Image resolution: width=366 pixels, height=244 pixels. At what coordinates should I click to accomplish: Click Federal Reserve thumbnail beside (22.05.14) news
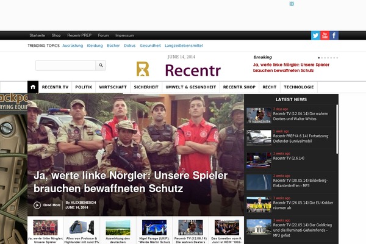pyautogui.click(x=259, y=227)
